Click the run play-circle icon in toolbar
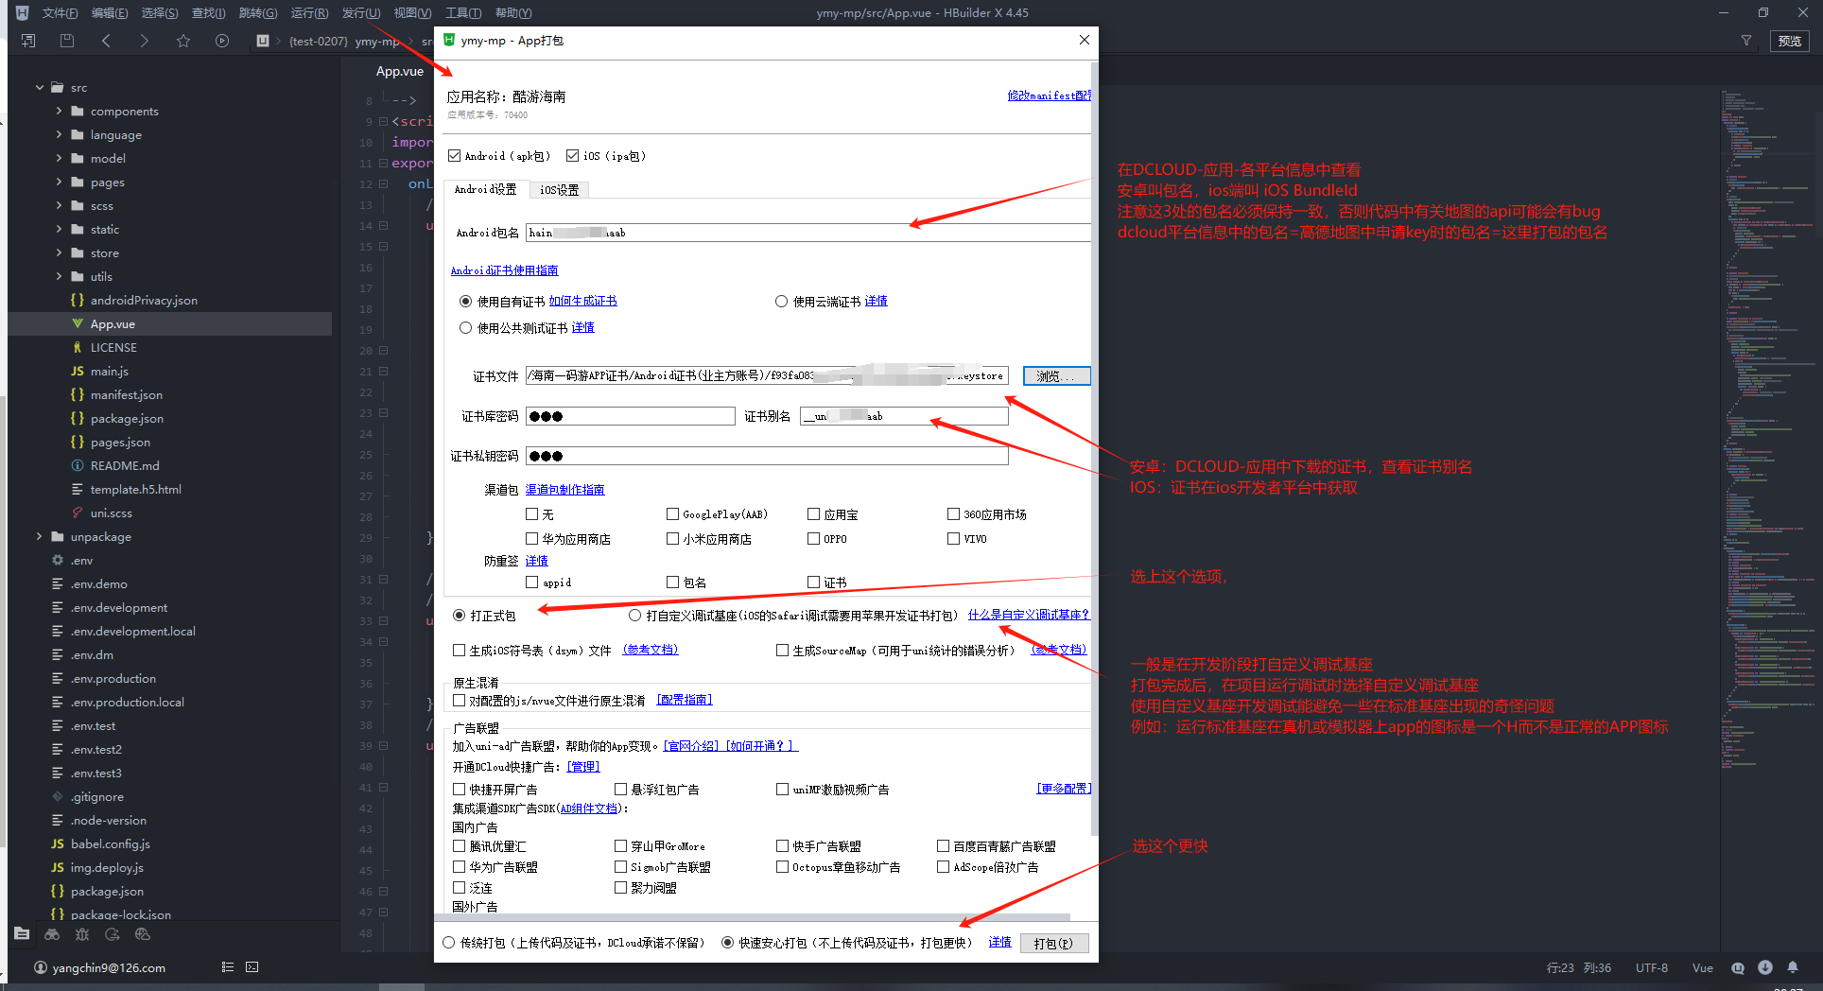Image resolution: width=1823 pixels, height=991 pixels. click(222, 41)
